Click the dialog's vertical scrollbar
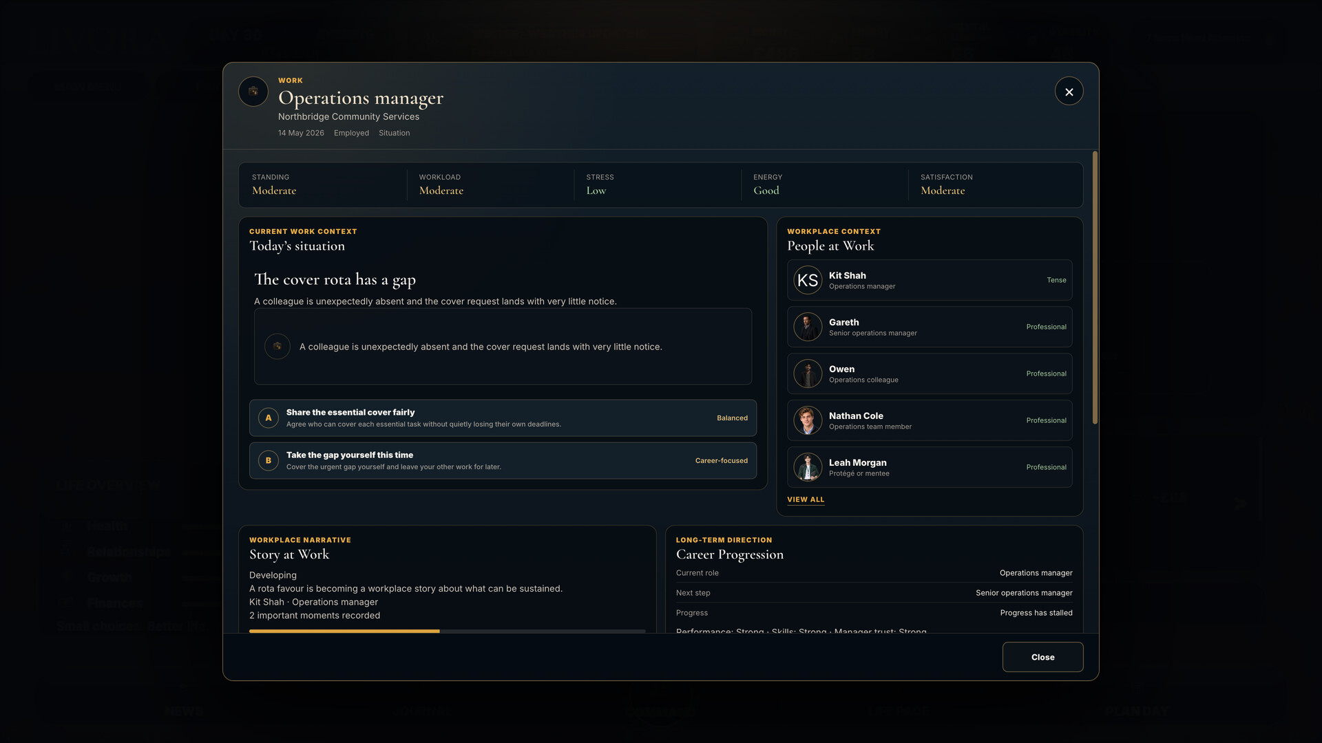Image resolution: width=1322 pixels, height=743 pixels. point(1095,288)
